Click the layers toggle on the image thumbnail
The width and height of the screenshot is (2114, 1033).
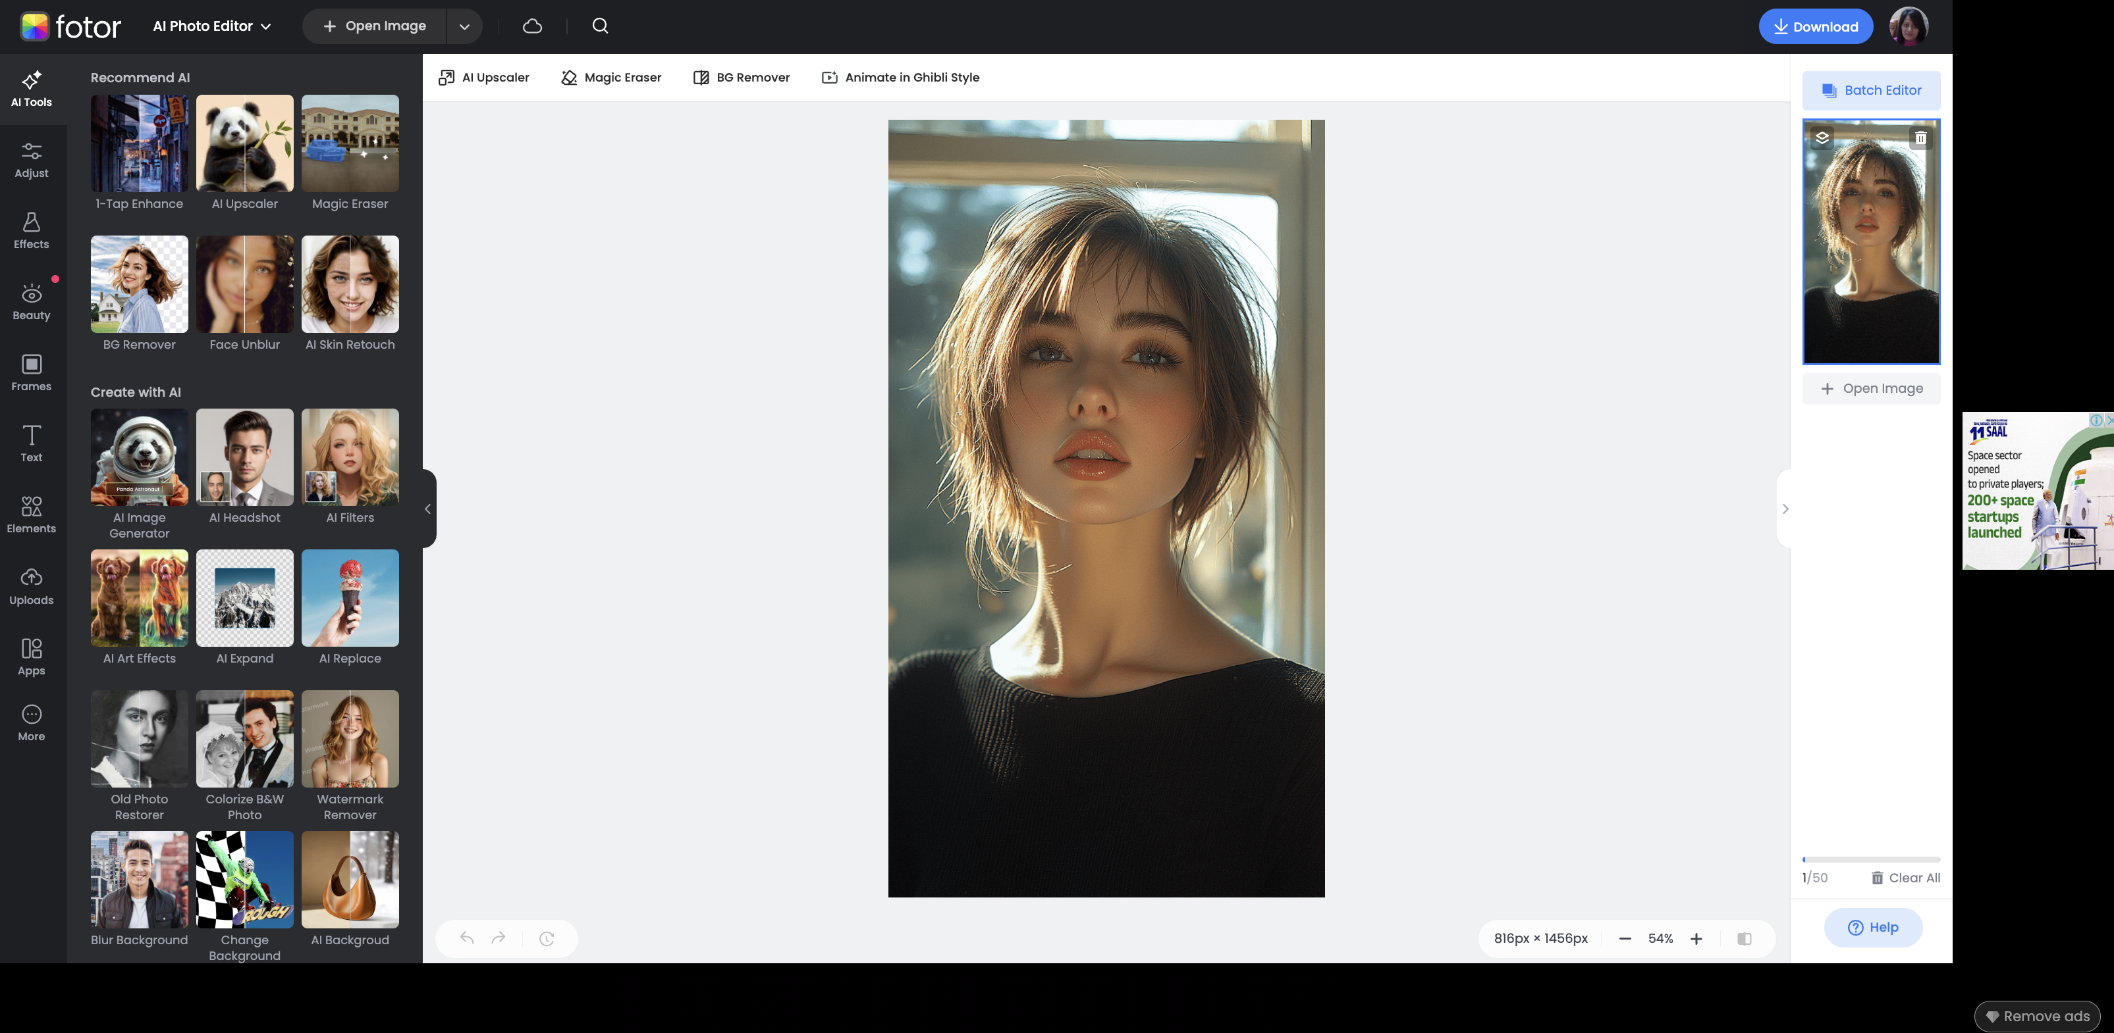pyautogui.click(x=1822, y=138)
